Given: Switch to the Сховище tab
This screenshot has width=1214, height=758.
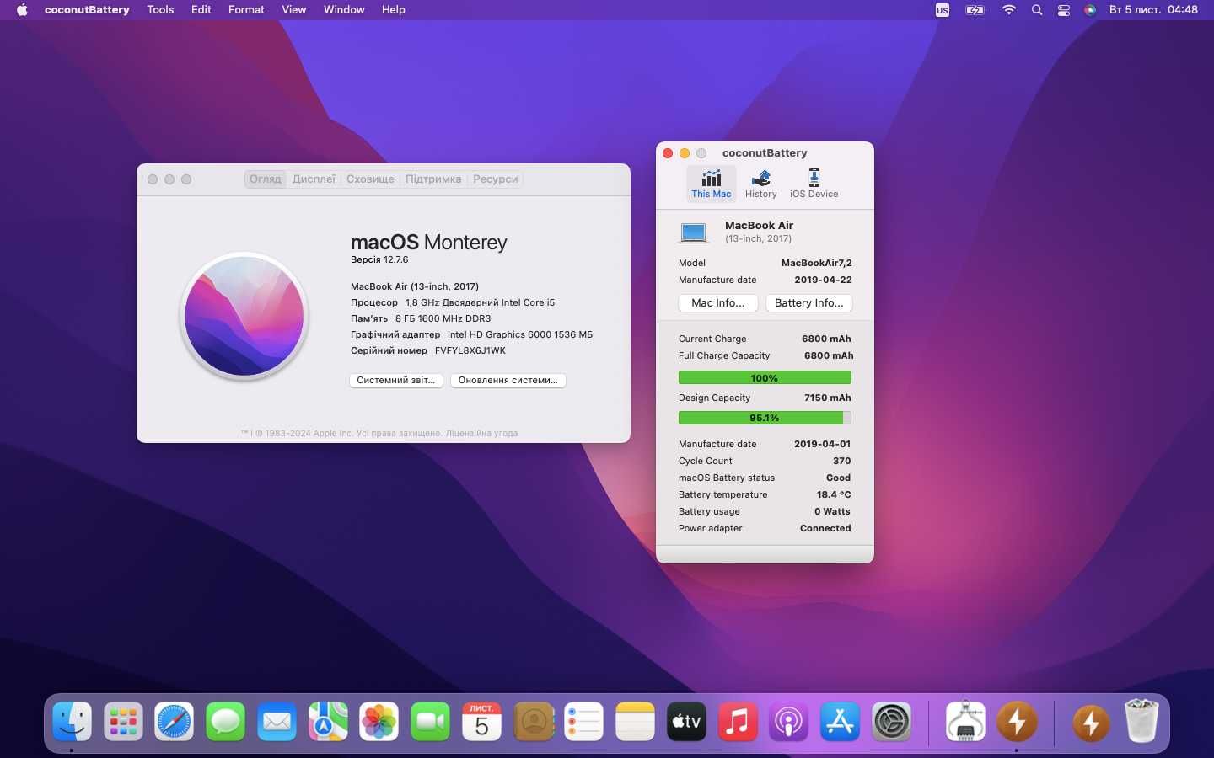Looking at the screenshot, I should 370,179.
